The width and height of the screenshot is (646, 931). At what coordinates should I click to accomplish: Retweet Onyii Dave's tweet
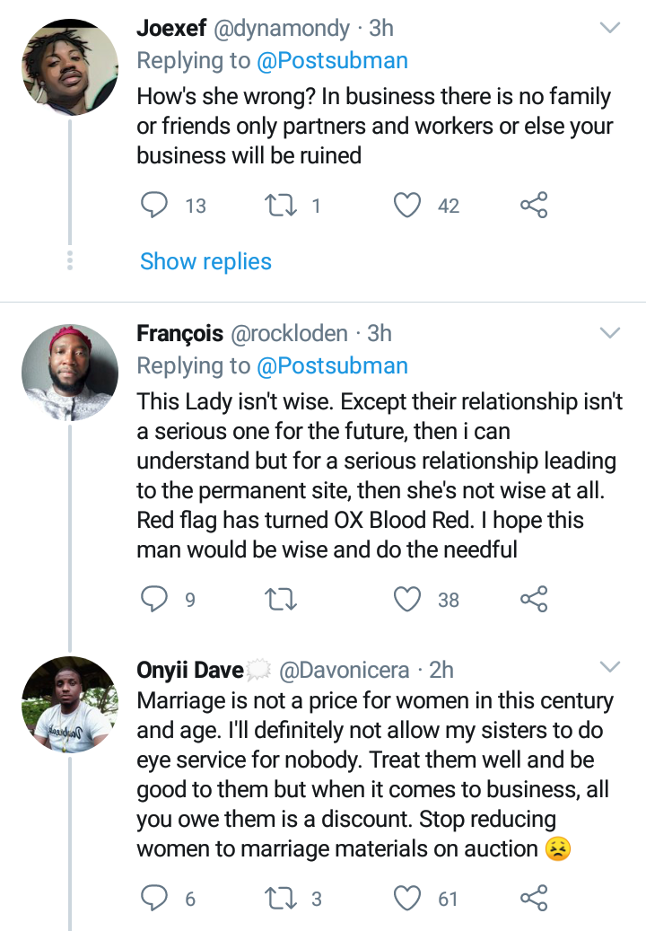pyautogui.click(x=282, y=898)
